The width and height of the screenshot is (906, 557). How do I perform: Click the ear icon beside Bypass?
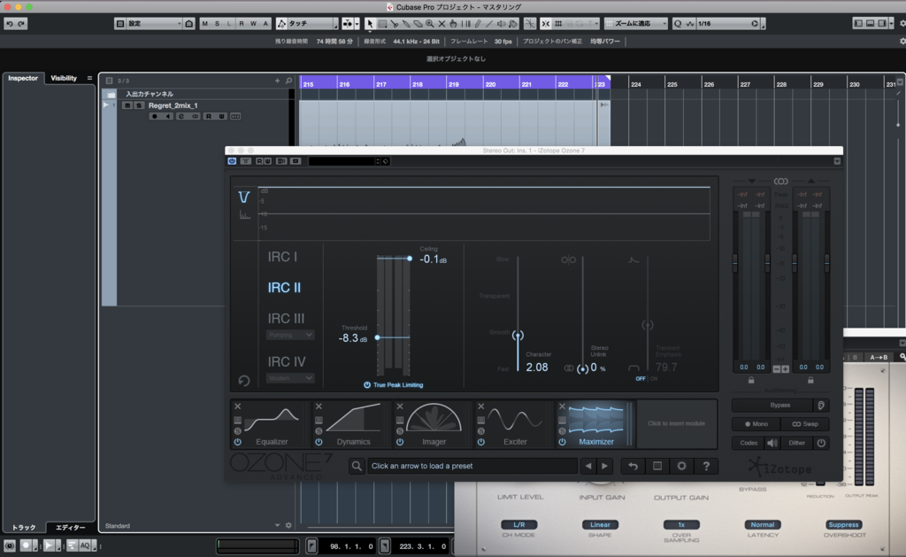tap(821, 406)
